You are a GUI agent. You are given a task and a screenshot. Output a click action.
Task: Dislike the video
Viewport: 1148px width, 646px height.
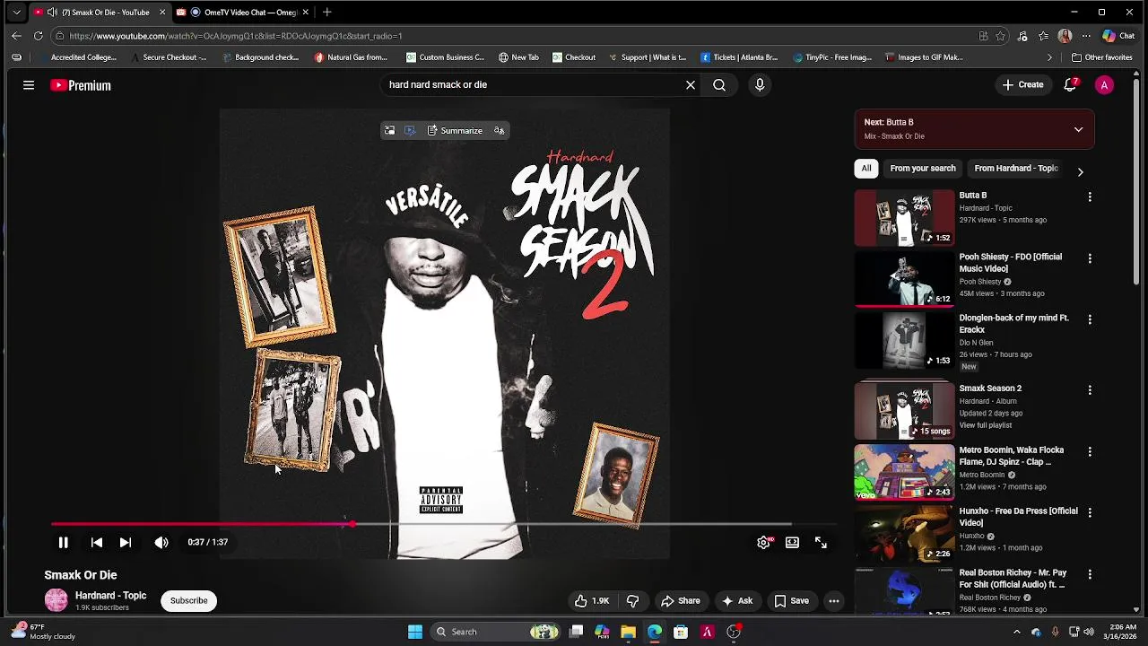tap(632, 601)
